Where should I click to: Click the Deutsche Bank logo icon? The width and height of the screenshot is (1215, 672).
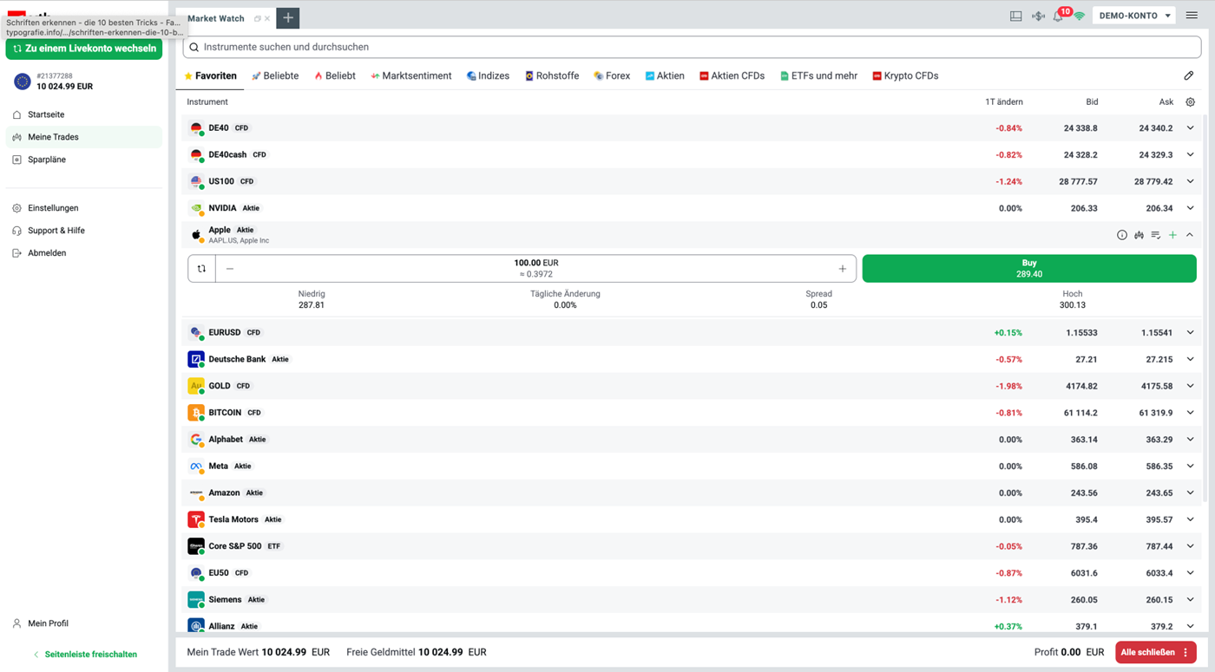pos(196,359)
